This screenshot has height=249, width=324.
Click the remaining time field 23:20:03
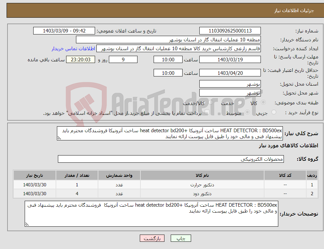(81, 60)
